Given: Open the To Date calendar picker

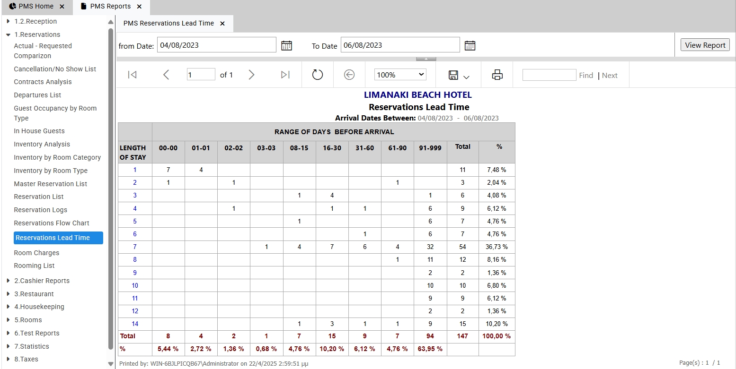Looking at the screenshot, I should 470,45.
